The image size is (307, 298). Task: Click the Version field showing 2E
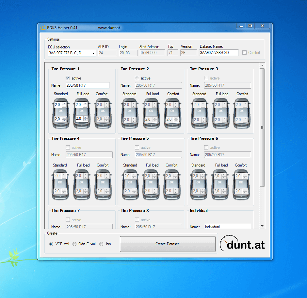pyautogui.click(x=189, y=53)
